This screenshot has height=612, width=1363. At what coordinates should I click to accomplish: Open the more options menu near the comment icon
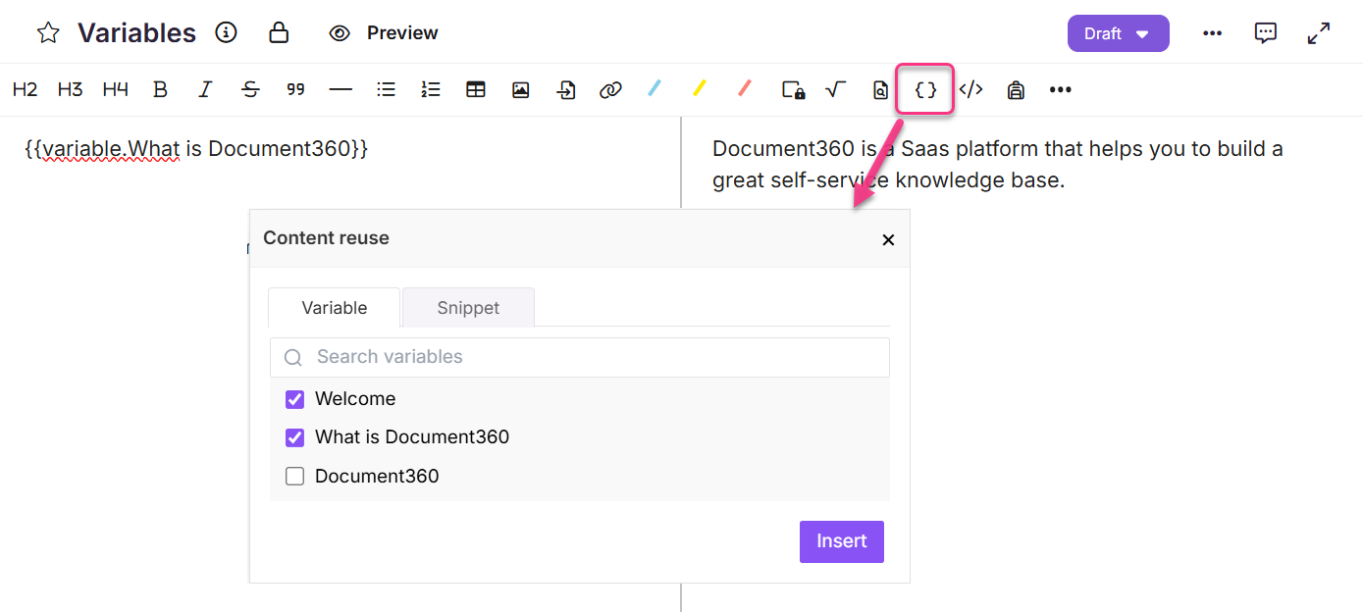pyautogui.click(x=1212, y=32)
